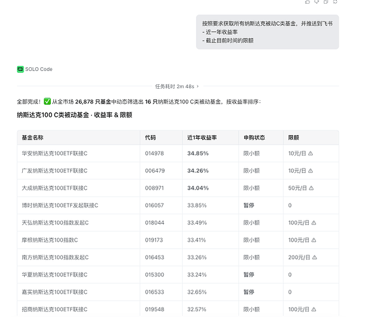This screenshot has width=371, height=317.
Task: Click the warning icon in the 摩根纳斯达克100指数C row
Action: 314,240
